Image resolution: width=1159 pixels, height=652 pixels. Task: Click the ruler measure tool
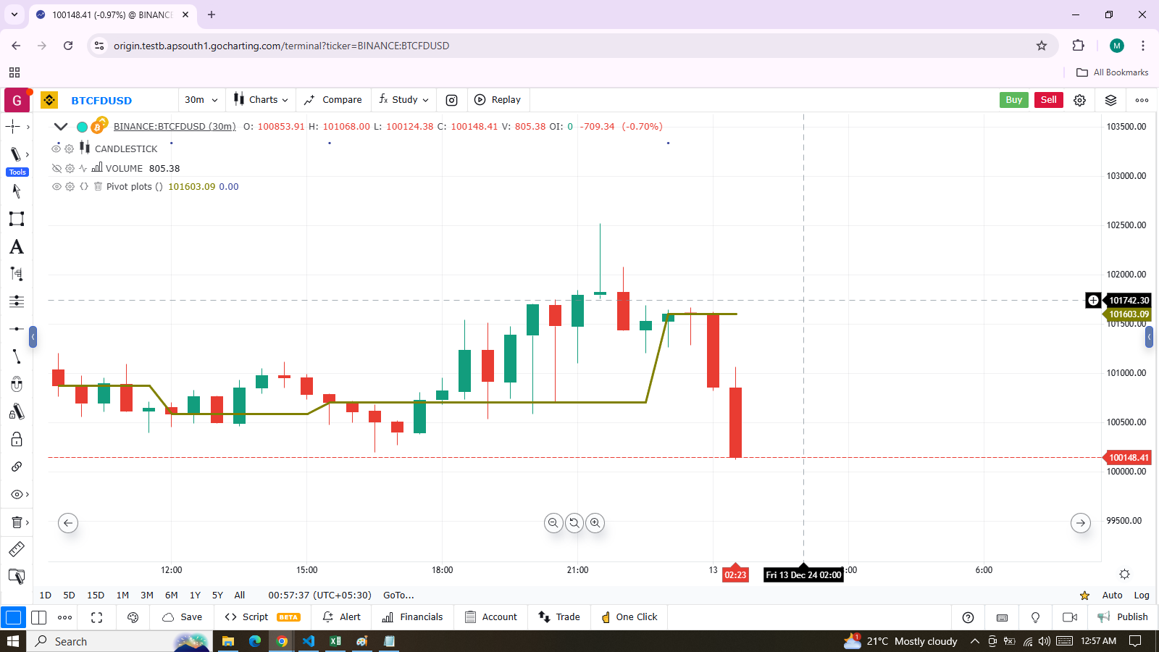[x=16, y=549]
